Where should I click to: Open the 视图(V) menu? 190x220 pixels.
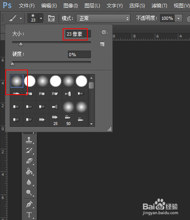(182, 6)
